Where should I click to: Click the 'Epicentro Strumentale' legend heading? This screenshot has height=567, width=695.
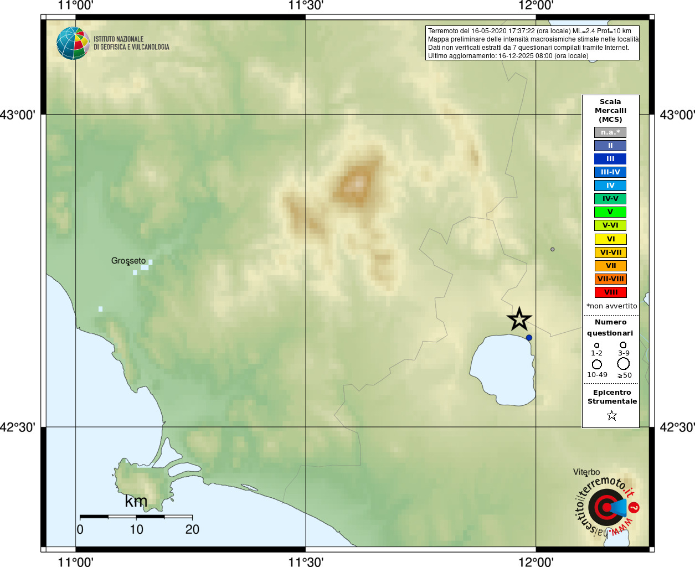tap(612, 397)
